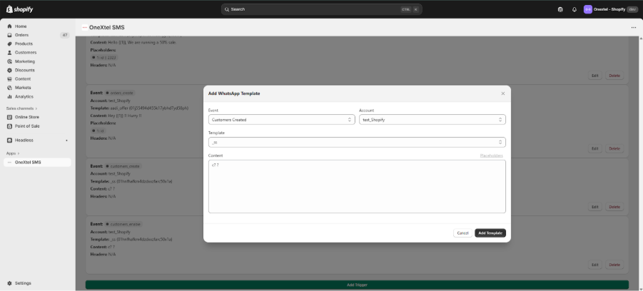Expand the Event dropdown

[281, 120]
